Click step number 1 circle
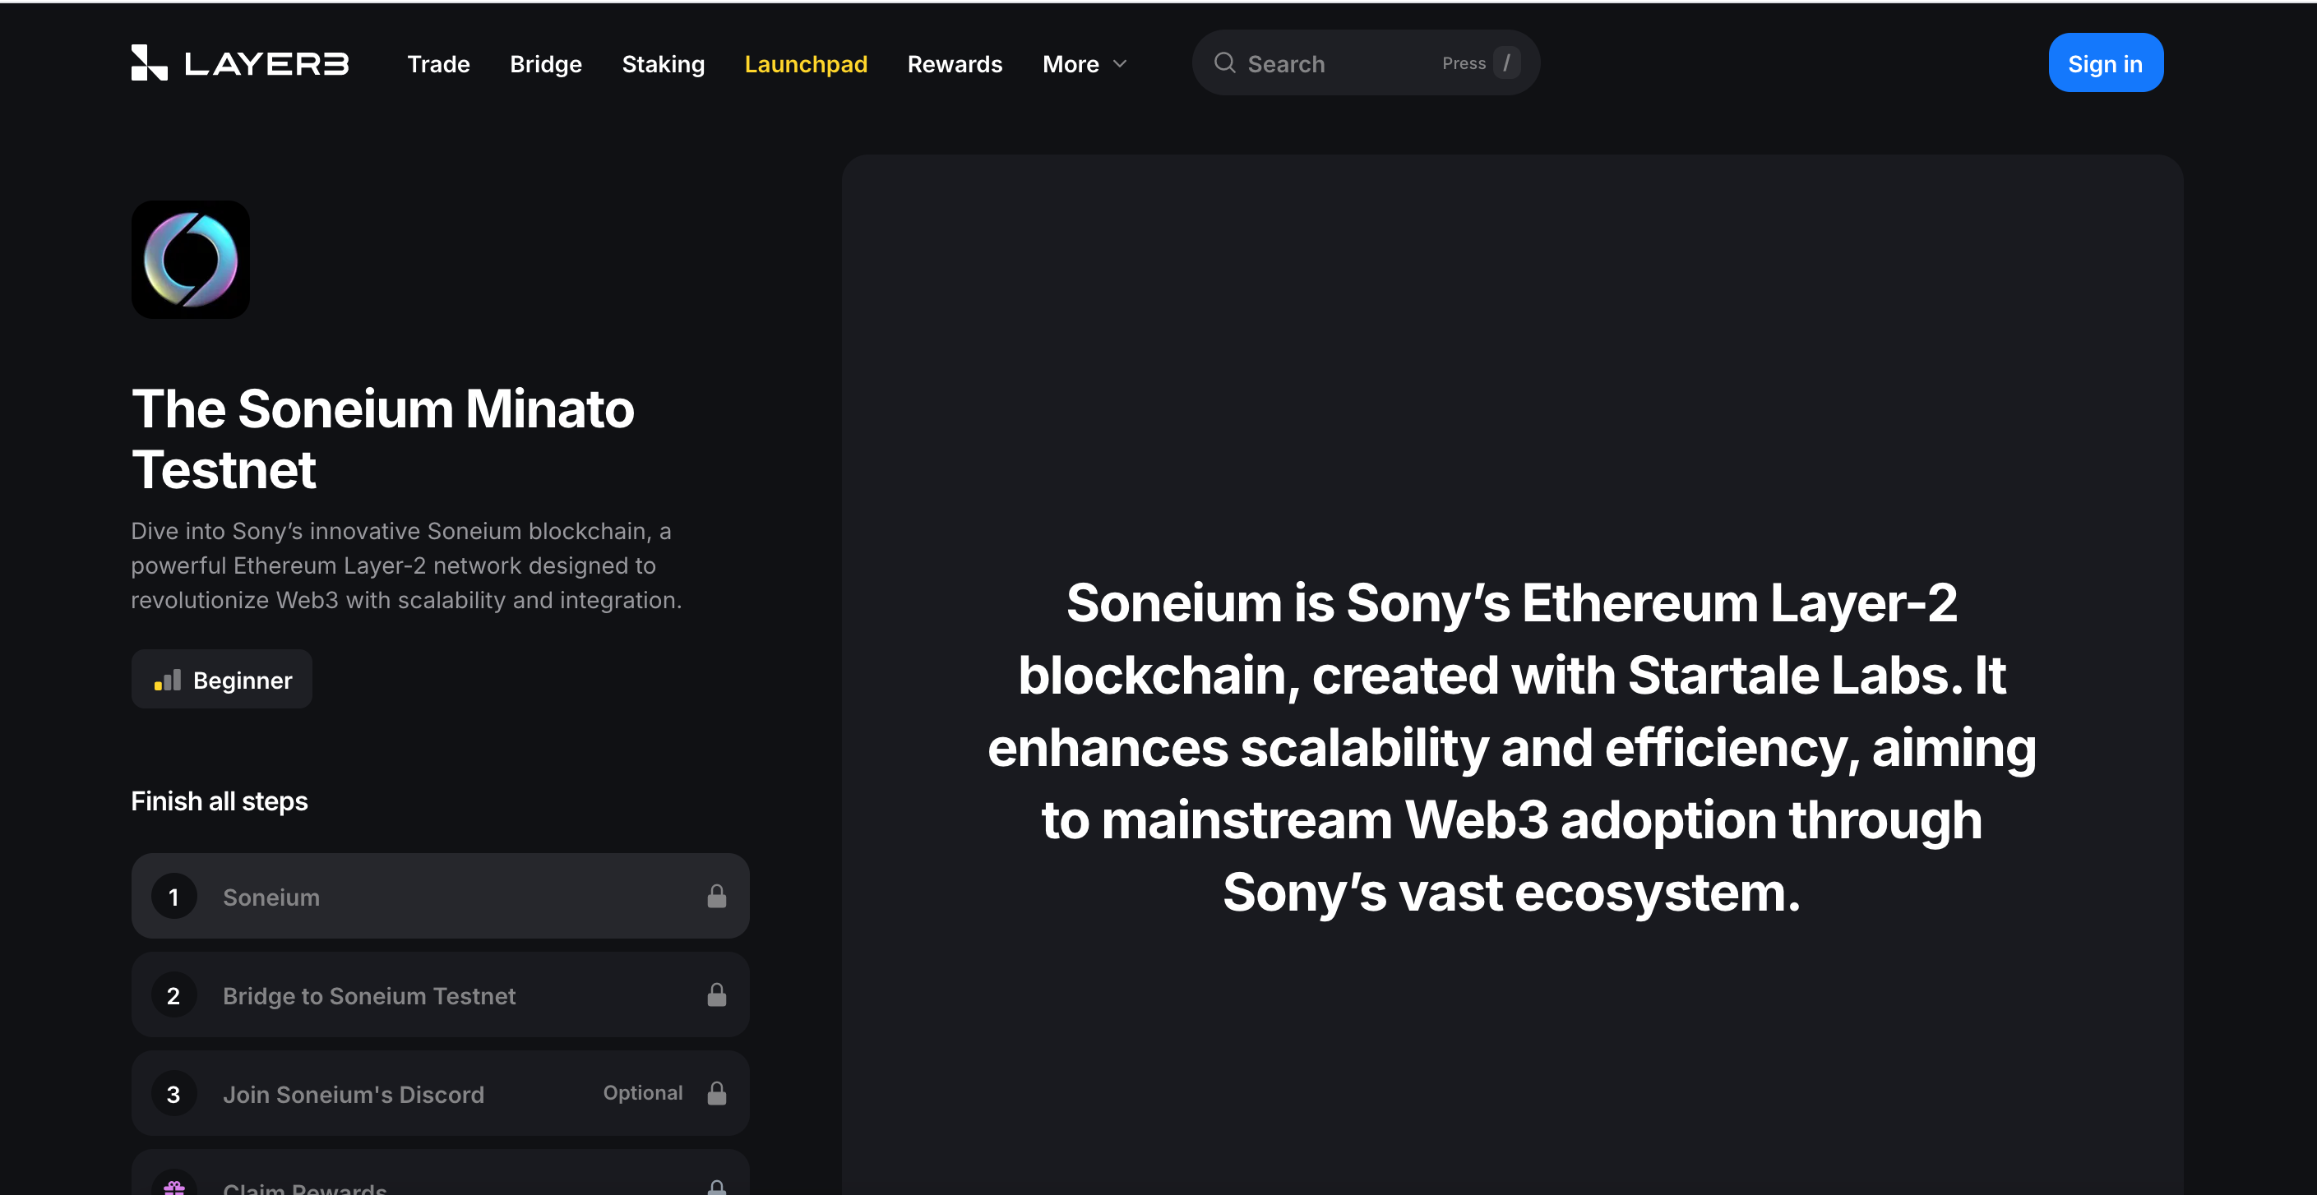Viewport: 2317px width, 1195px height. (173, 897)
